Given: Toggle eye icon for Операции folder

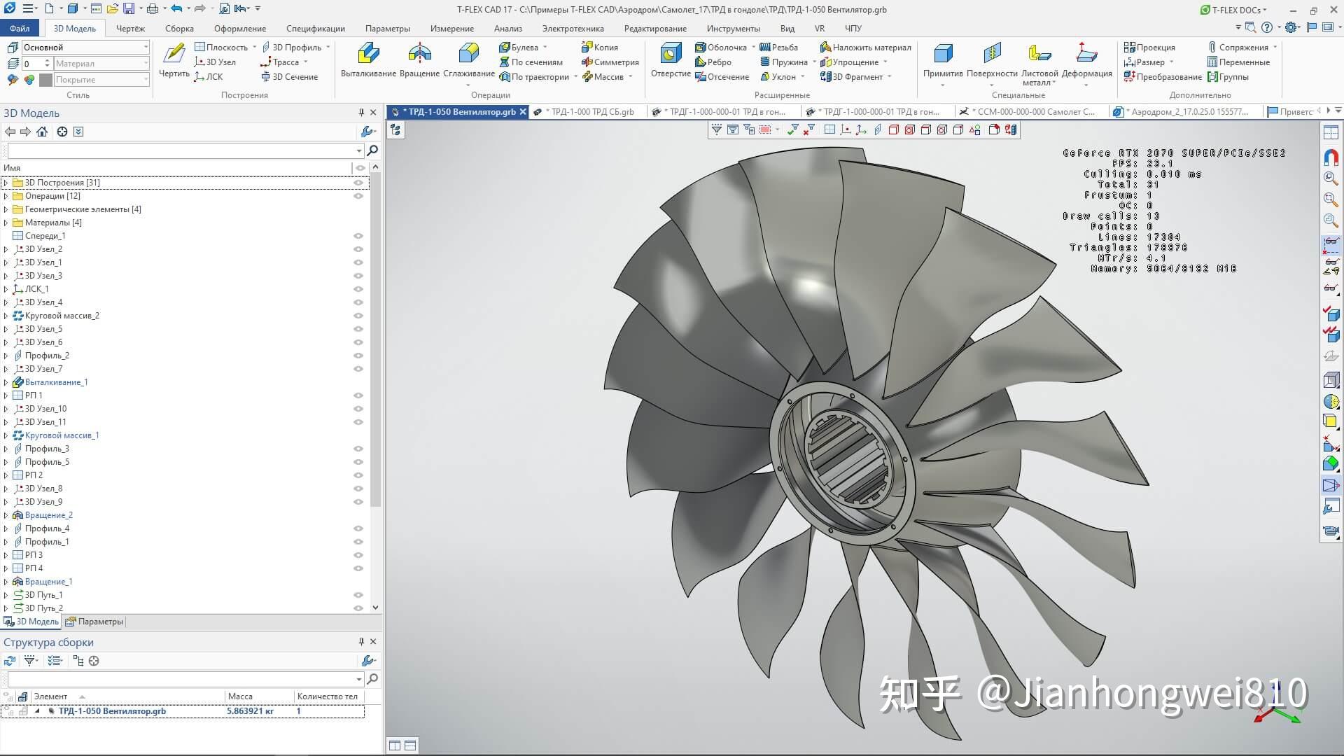Looking at the screenshot, I should click(358, 196).
